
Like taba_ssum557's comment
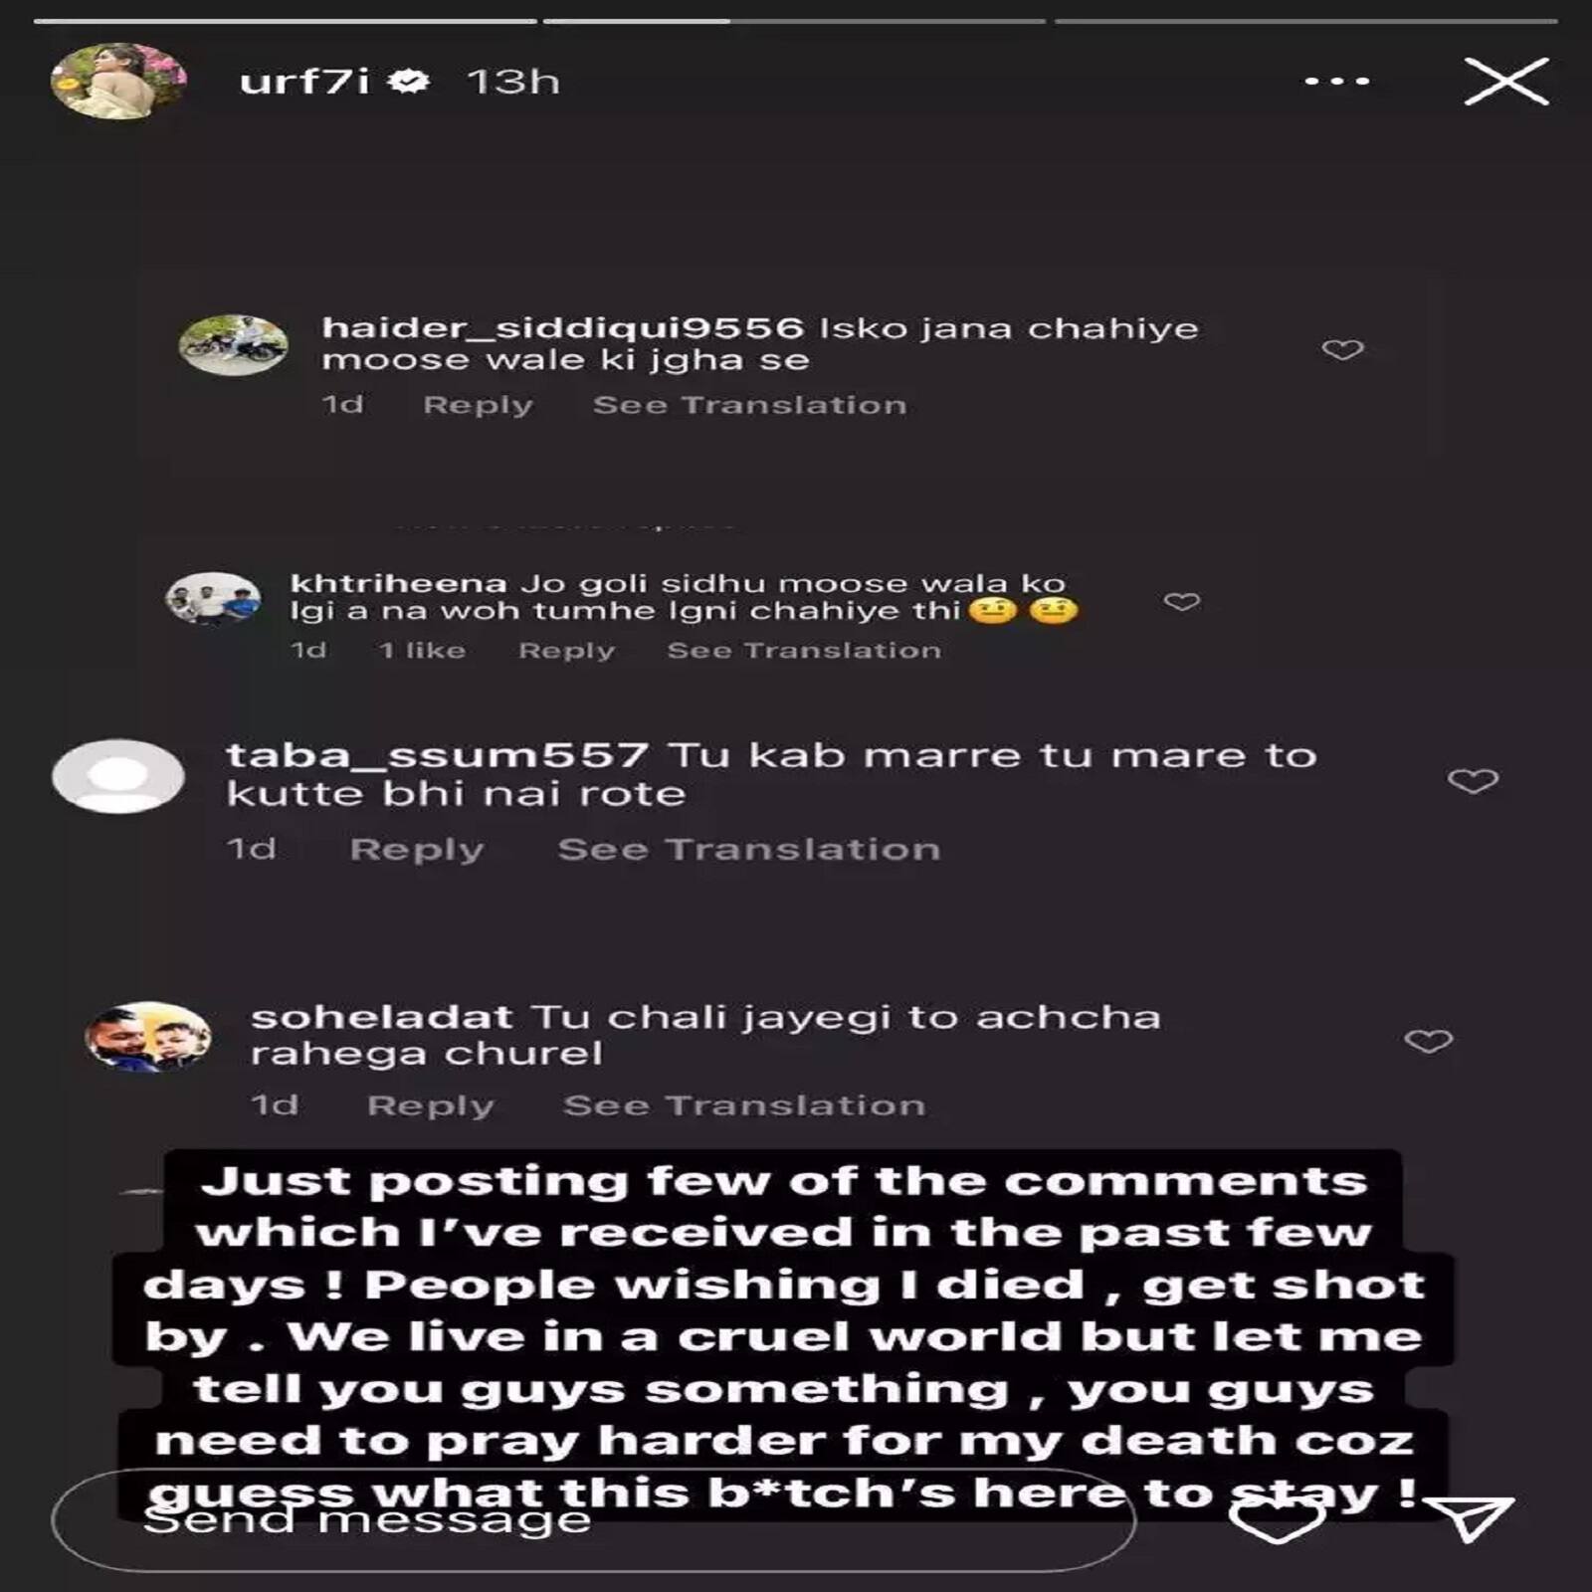1473,781
